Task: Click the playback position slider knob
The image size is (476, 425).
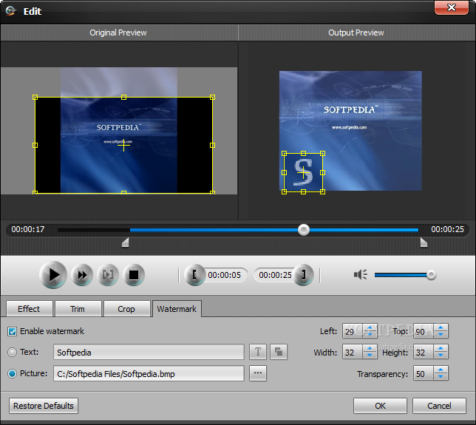Action: (304, 230)
